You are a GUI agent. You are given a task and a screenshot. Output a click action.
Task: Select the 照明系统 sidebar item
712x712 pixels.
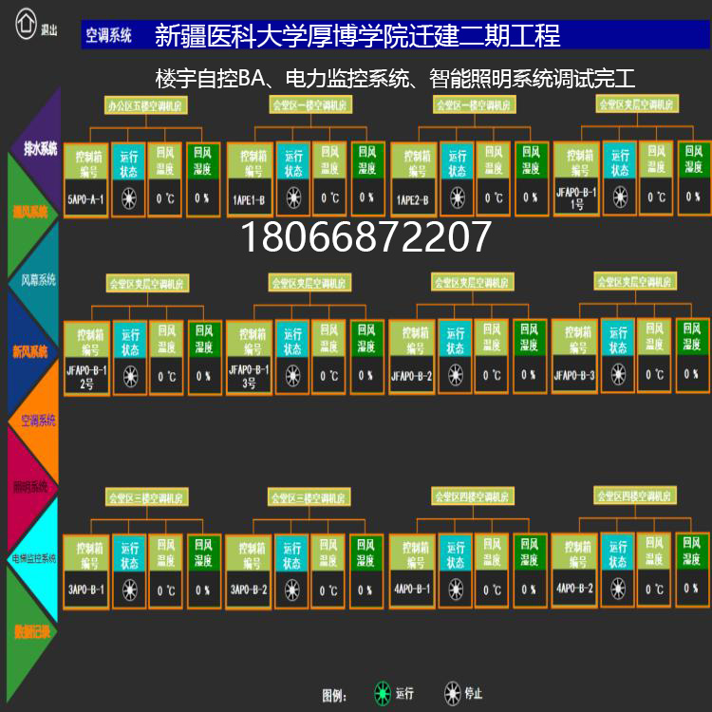tap(30, 487)
